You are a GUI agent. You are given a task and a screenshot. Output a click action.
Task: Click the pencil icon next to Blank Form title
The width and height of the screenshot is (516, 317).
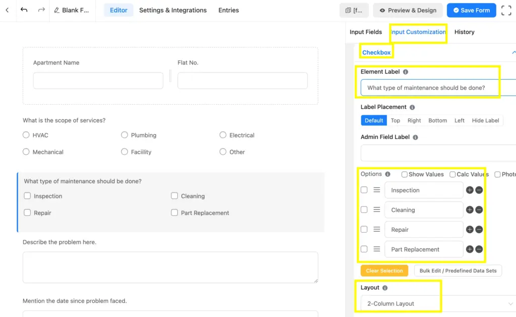click(56, 10)
